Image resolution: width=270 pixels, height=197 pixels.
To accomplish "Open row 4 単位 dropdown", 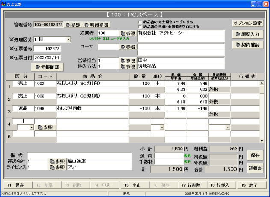I will tap(162, 128).
